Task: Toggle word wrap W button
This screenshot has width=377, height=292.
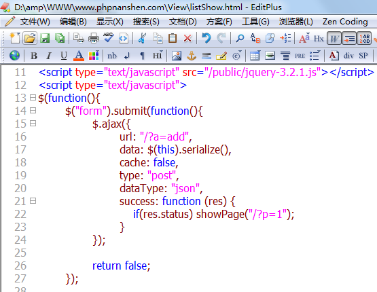Action: (334, 39)
